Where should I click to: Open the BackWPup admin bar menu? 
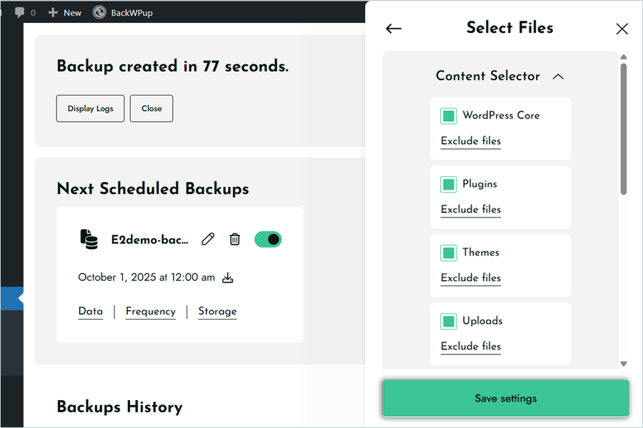click(121, 12)
